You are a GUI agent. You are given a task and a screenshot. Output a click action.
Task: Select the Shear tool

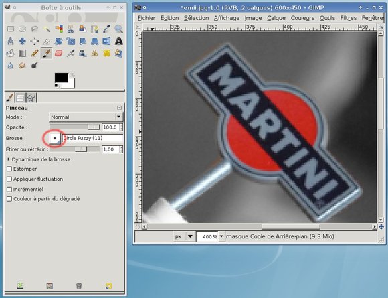pyautogui.click(x=83, y=41)
